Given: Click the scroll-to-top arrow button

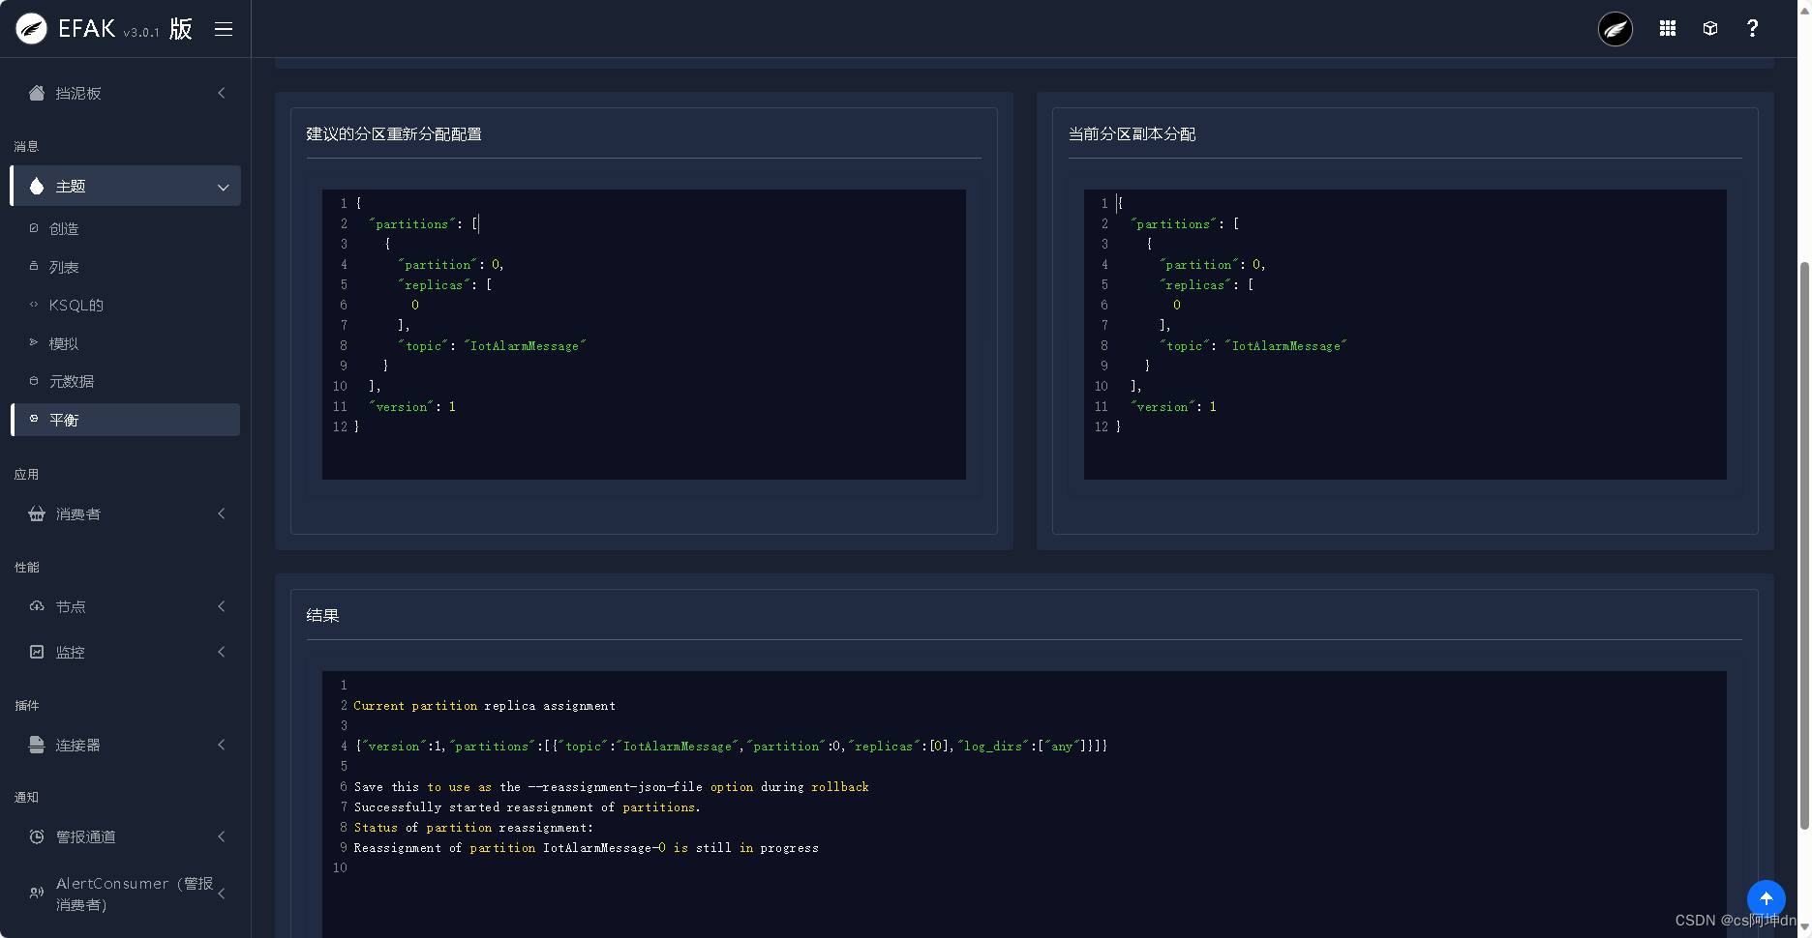Looking at the screenshot, I should [1766, 899].
